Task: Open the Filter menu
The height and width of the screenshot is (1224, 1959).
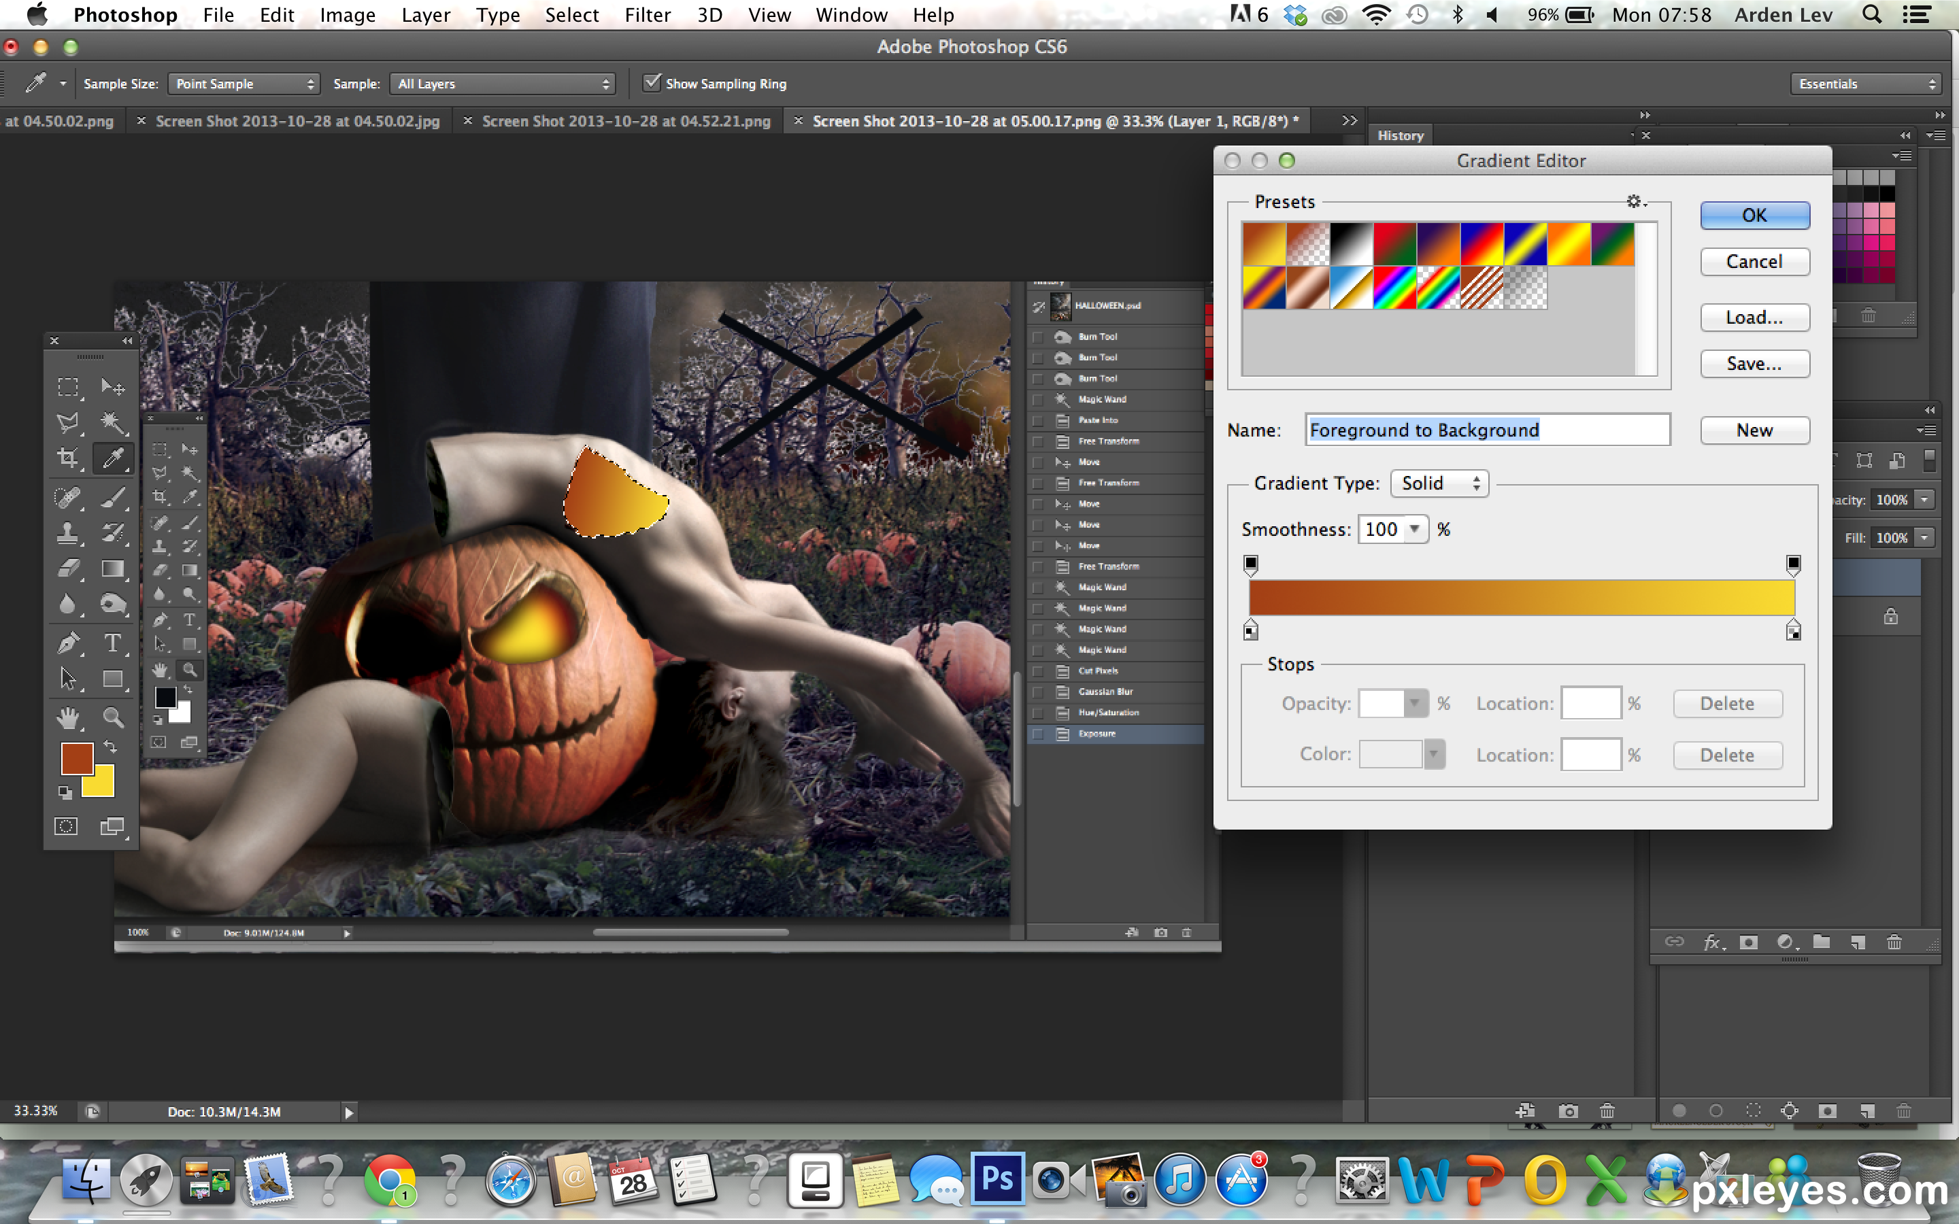Action: 648,14
